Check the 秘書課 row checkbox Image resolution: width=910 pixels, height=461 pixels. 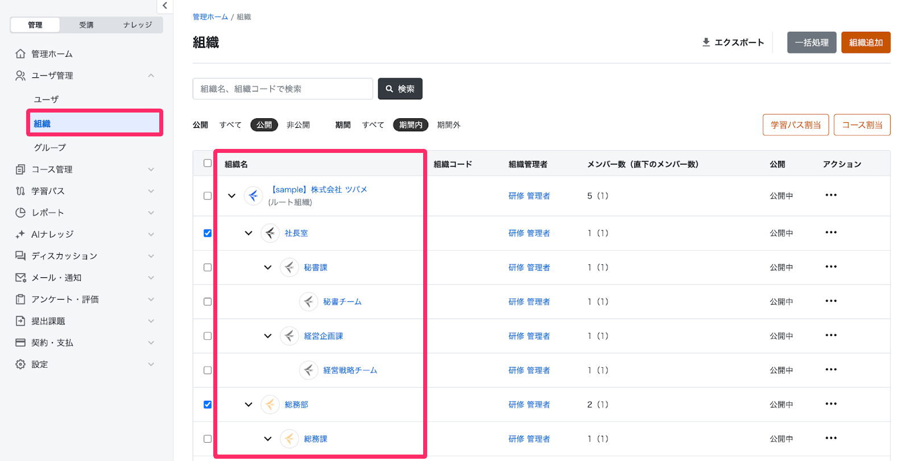tap(208, 267)
